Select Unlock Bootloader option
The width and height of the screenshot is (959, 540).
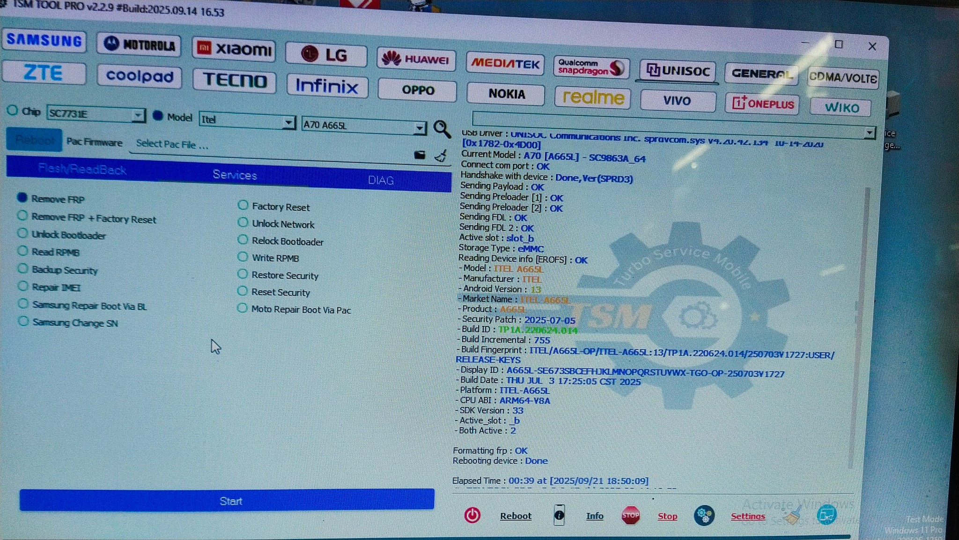coord(22,233)
